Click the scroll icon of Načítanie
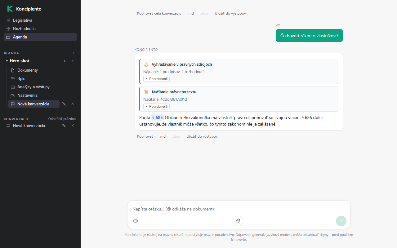 [146, 92]
